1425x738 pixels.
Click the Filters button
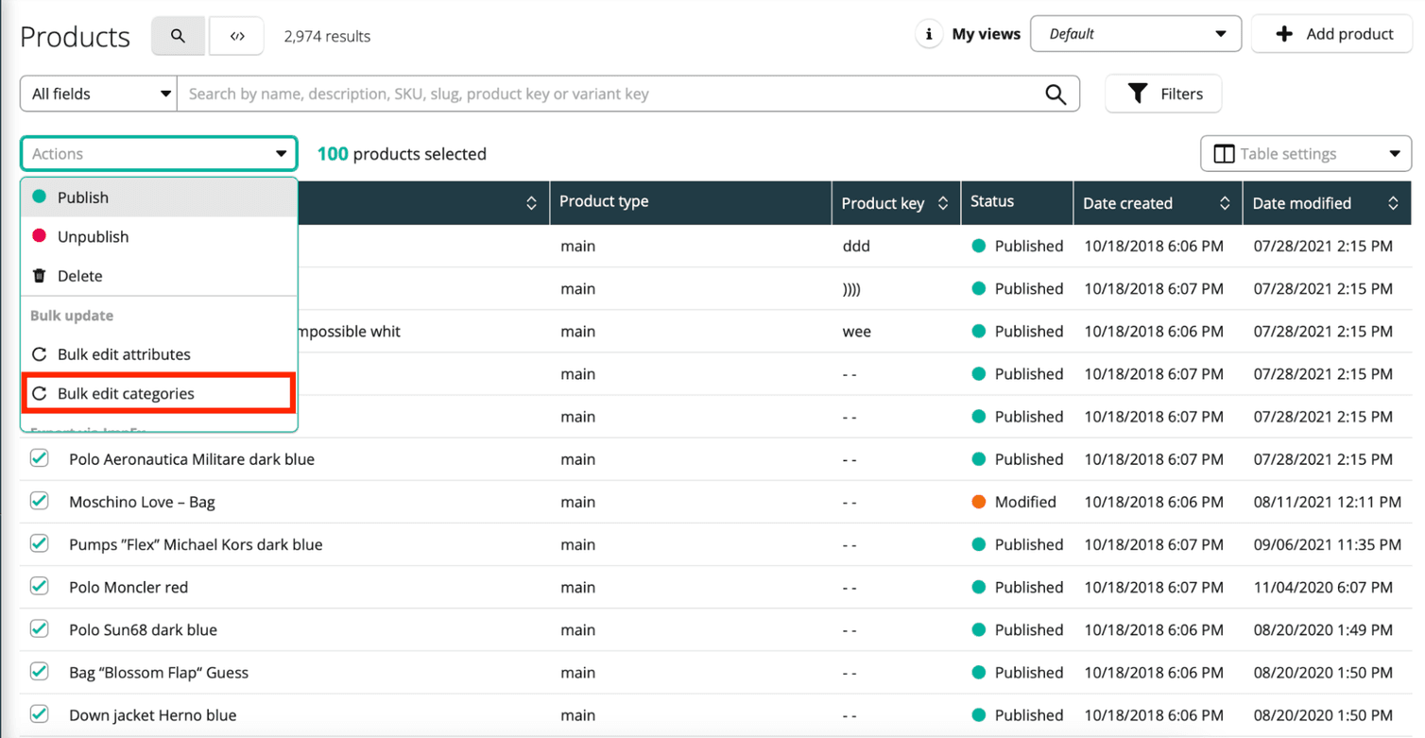(x=1163, y=93)
